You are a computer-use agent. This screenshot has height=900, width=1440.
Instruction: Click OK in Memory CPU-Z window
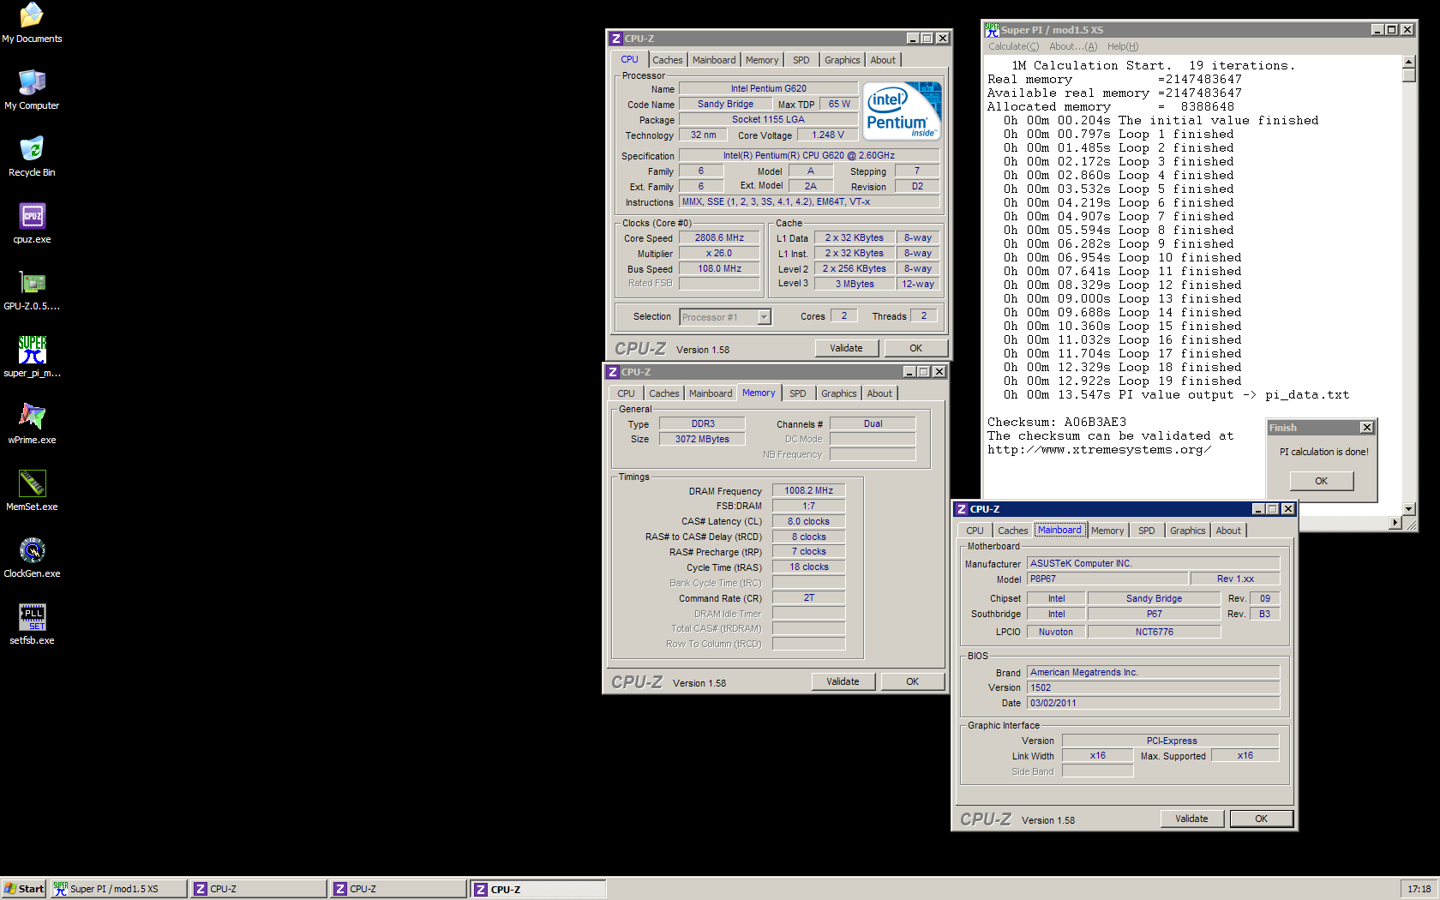(x=912, y=681)
